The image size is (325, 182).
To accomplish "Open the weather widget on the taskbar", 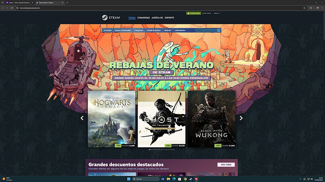I will tap(7, 179).
